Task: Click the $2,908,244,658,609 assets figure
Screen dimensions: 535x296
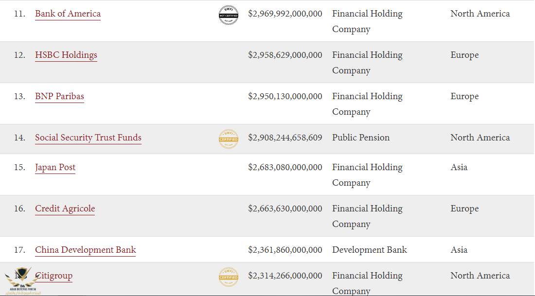Action: (285, 138)
